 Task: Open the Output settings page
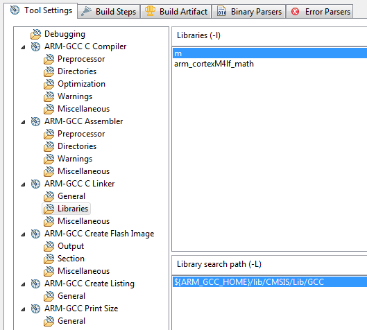(x=71, y=246)
